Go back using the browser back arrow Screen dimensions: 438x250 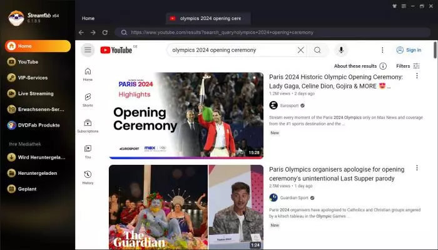81,33
